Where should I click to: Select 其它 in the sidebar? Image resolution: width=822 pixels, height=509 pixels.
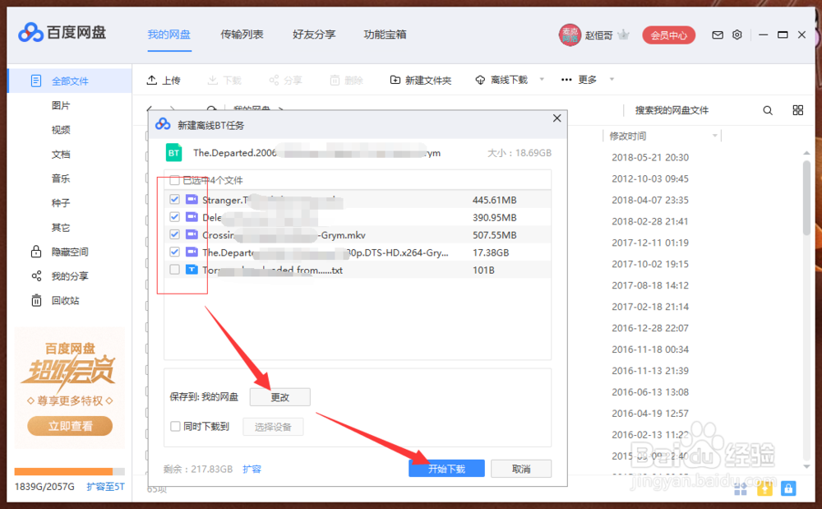click(x=61, y=228)
